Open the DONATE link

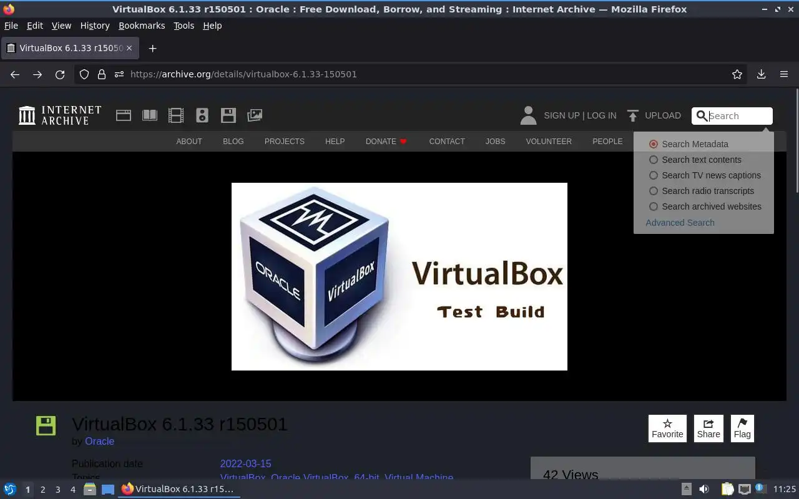[386, 142]
